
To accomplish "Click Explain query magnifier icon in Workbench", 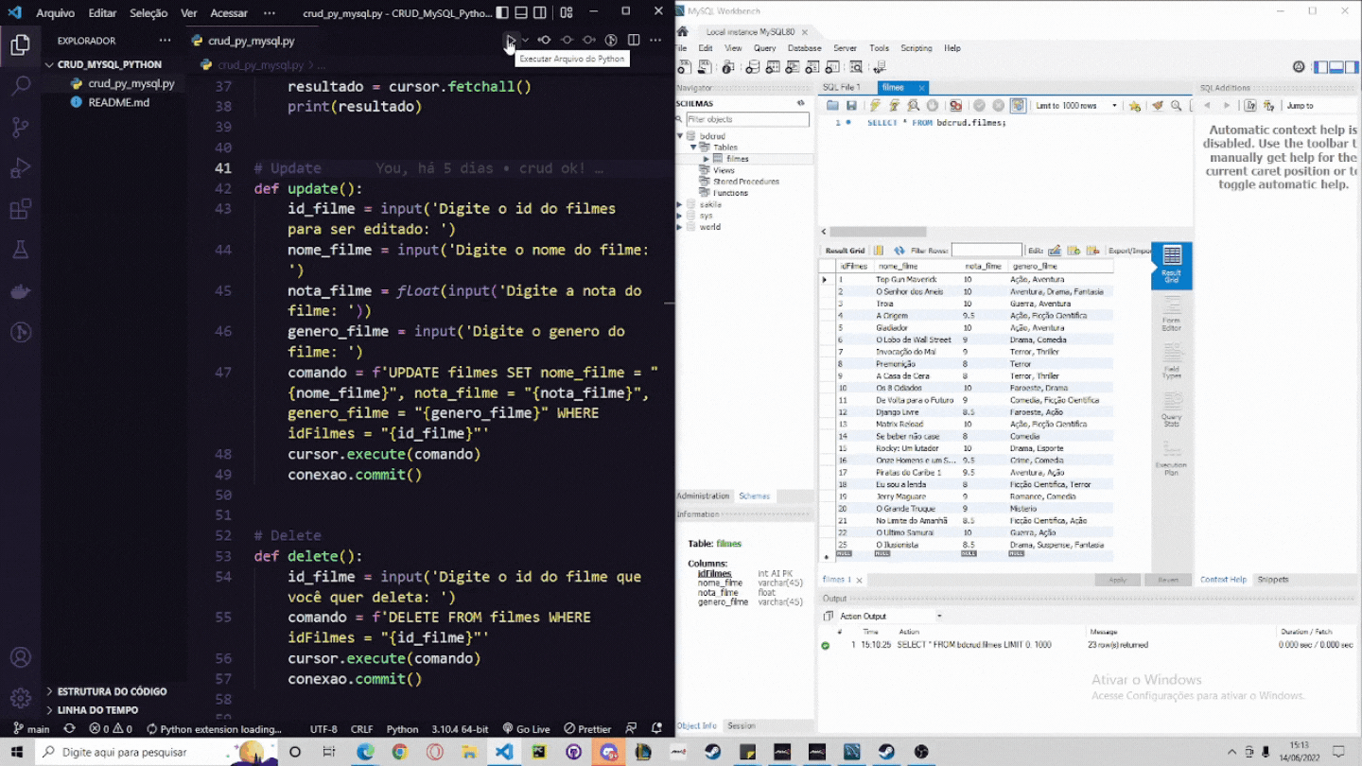I will point(913,106).
